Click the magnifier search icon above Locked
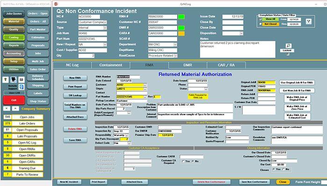The height and width of the screenshot is (186, 327). (x=288, y=46)
